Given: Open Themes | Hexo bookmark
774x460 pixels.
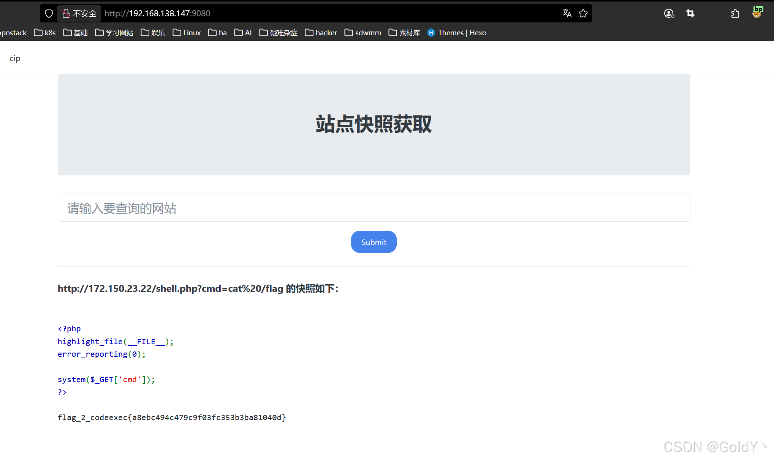Looking at the screenshot, I should pyautogui.click(x=457, y=33).
